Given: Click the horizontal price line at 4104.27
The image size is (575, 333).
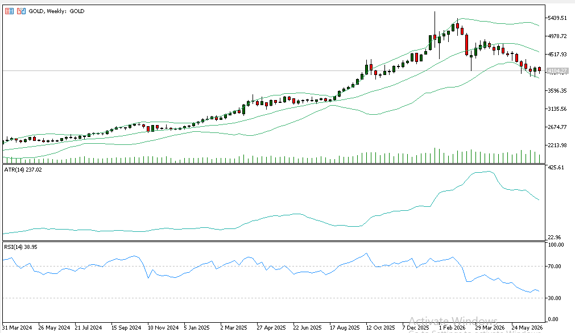Looking at the screenshot, I should click(274, 70).
